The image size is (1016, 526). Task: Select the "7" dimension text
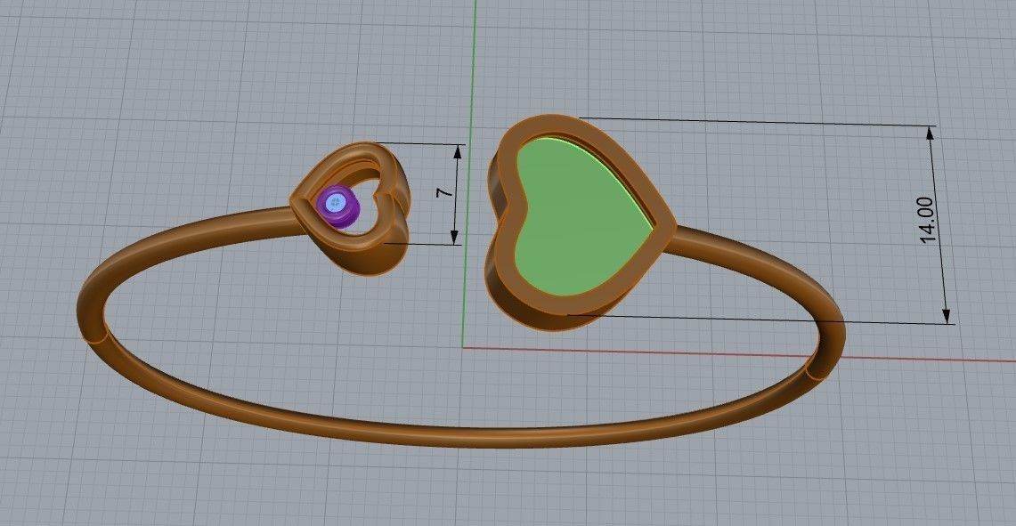tap(443, 194)
